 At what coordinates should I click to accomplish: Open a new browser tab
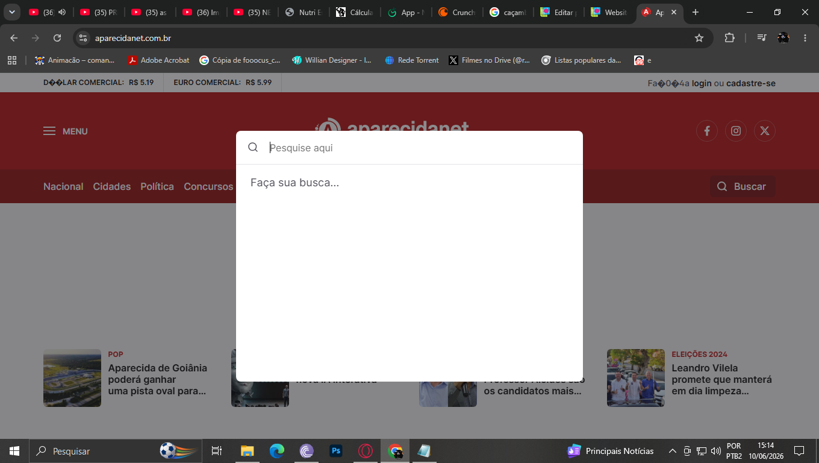pyautogui.click(x=696, y=12)
